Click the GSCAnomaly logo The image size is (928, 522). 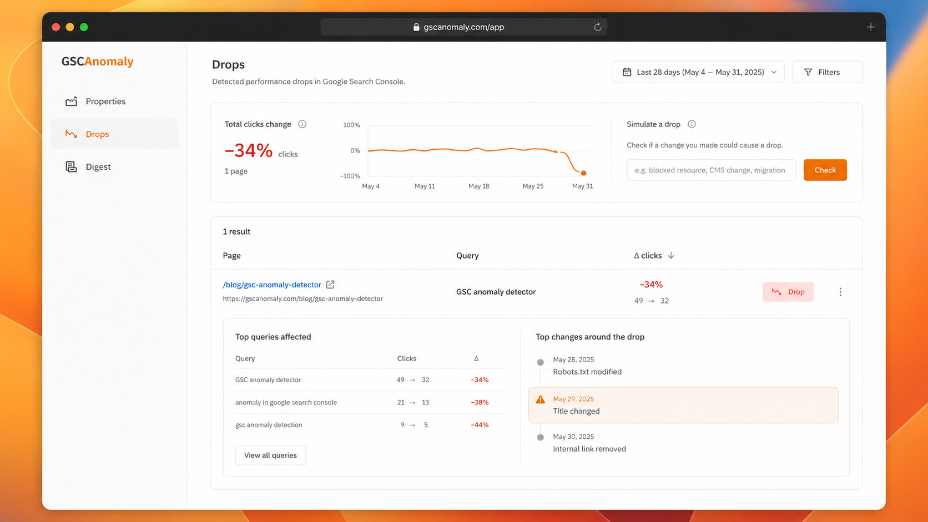[x=98, y=62]
